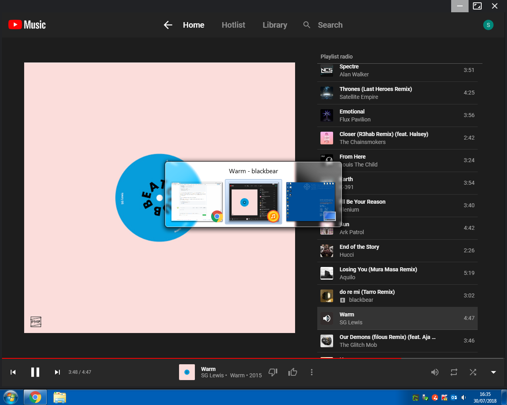Skip to the previous track
The image size is (507, 405).
coord(13,372)
